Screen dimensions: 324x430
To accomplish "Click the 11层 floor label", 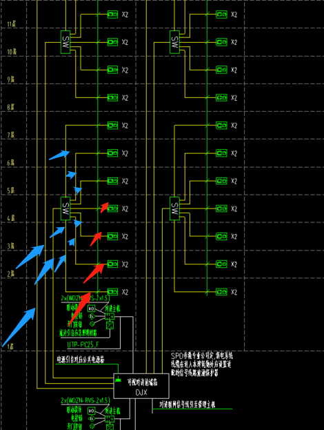I will pyautogui.click(x=12, y=23).
